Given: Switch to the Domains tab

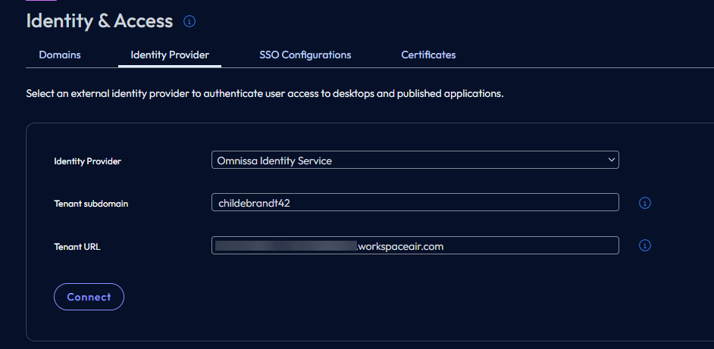Looking at the screenshot, I should 60,55.
